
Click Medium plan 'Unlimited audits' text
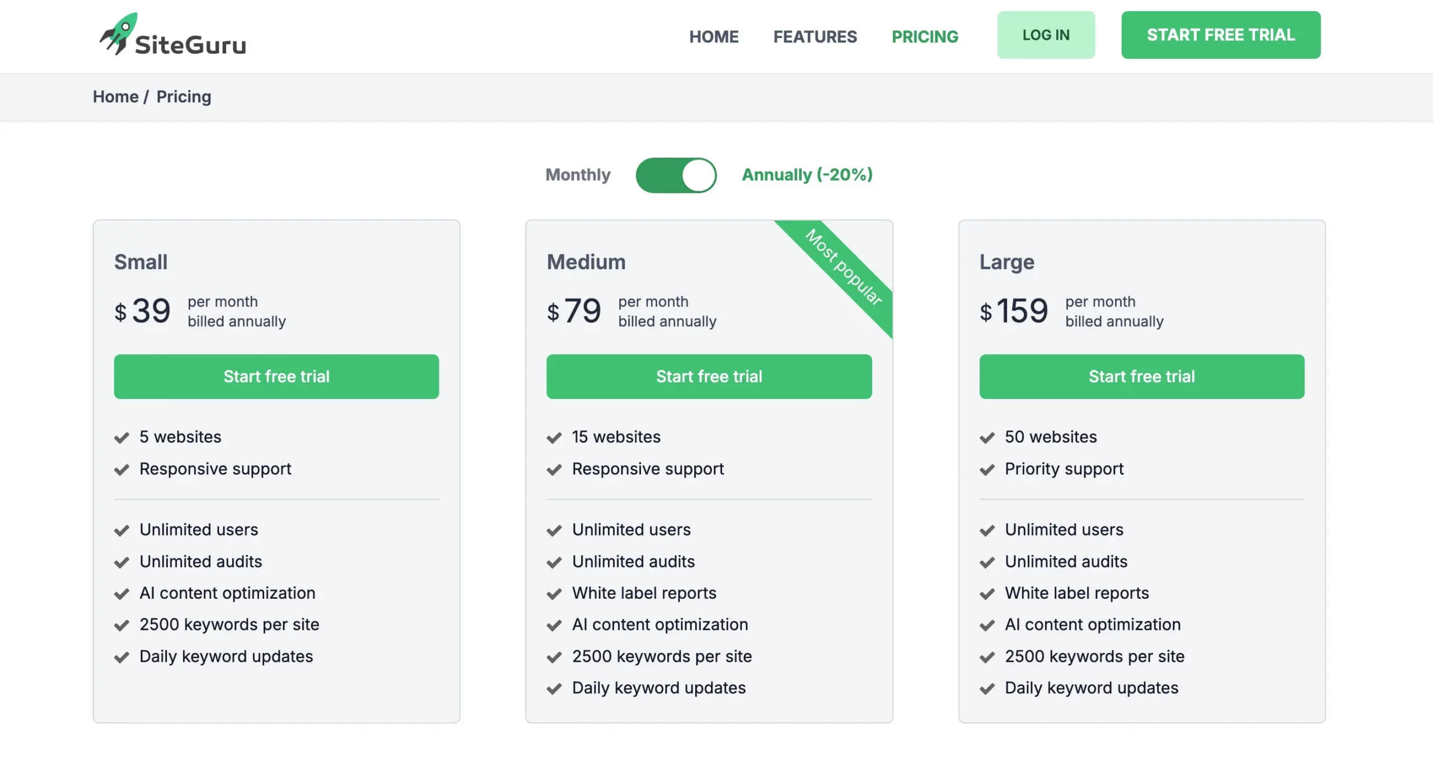click(x=634, y=561)
